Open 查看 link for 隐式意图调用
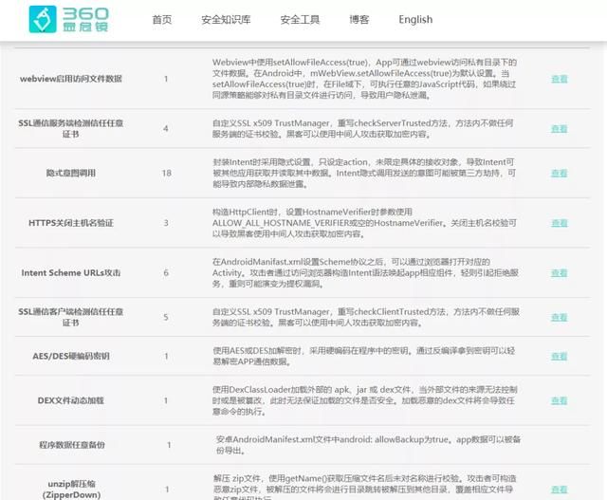The height and width of the screenshot is (500, 607). point(559,173)
